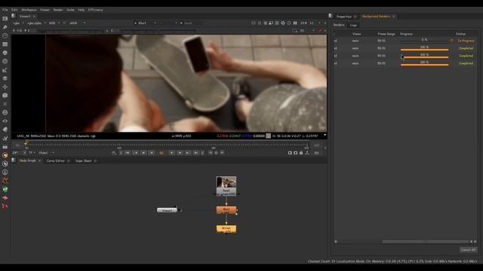Image resolution: width=483 pixels, height=271 pixels.
Task: Open the TF timeline format dropdown
Action: click(x=32, y=153)
